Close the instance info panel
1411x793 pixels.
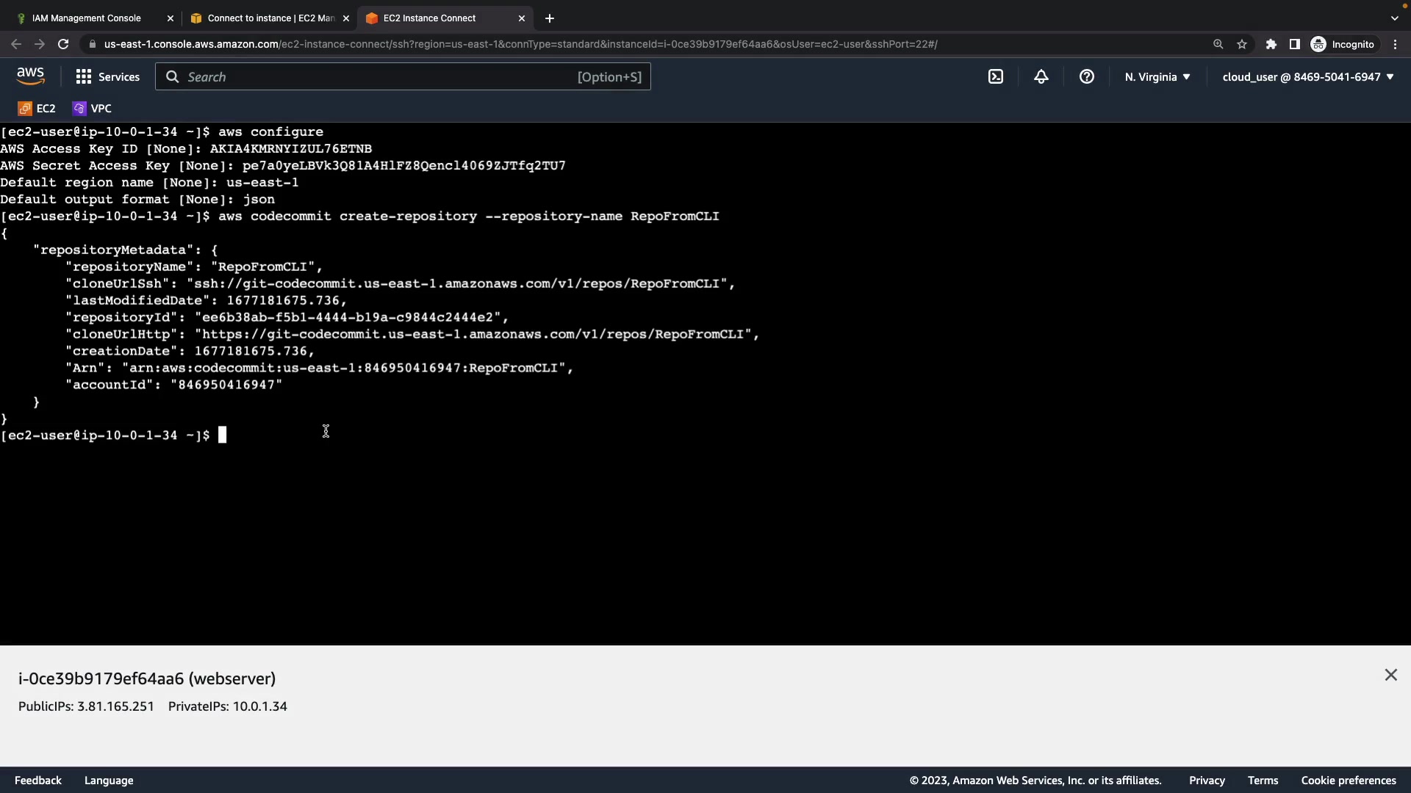click(x=1390, y=675)
